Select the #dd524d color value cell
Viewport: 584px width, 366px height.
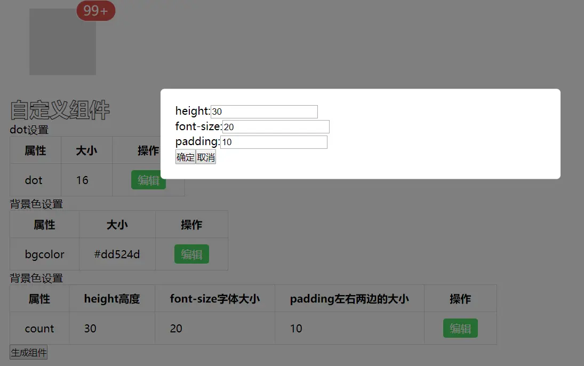[117, 254]
